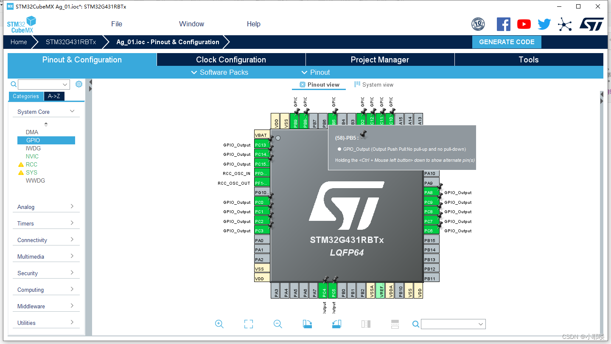Open the peripheral search combo box at top left

(x=44, y=85)
